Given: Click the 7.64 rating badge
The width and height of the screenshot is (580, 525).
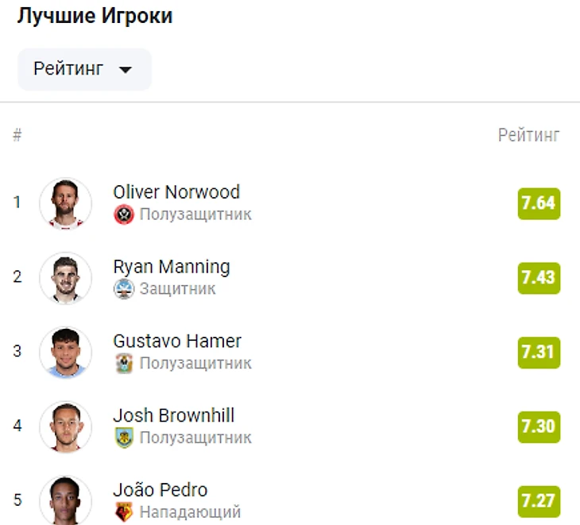Looking at the screenshot, I should pyautogui.click(x=539, y=203).
